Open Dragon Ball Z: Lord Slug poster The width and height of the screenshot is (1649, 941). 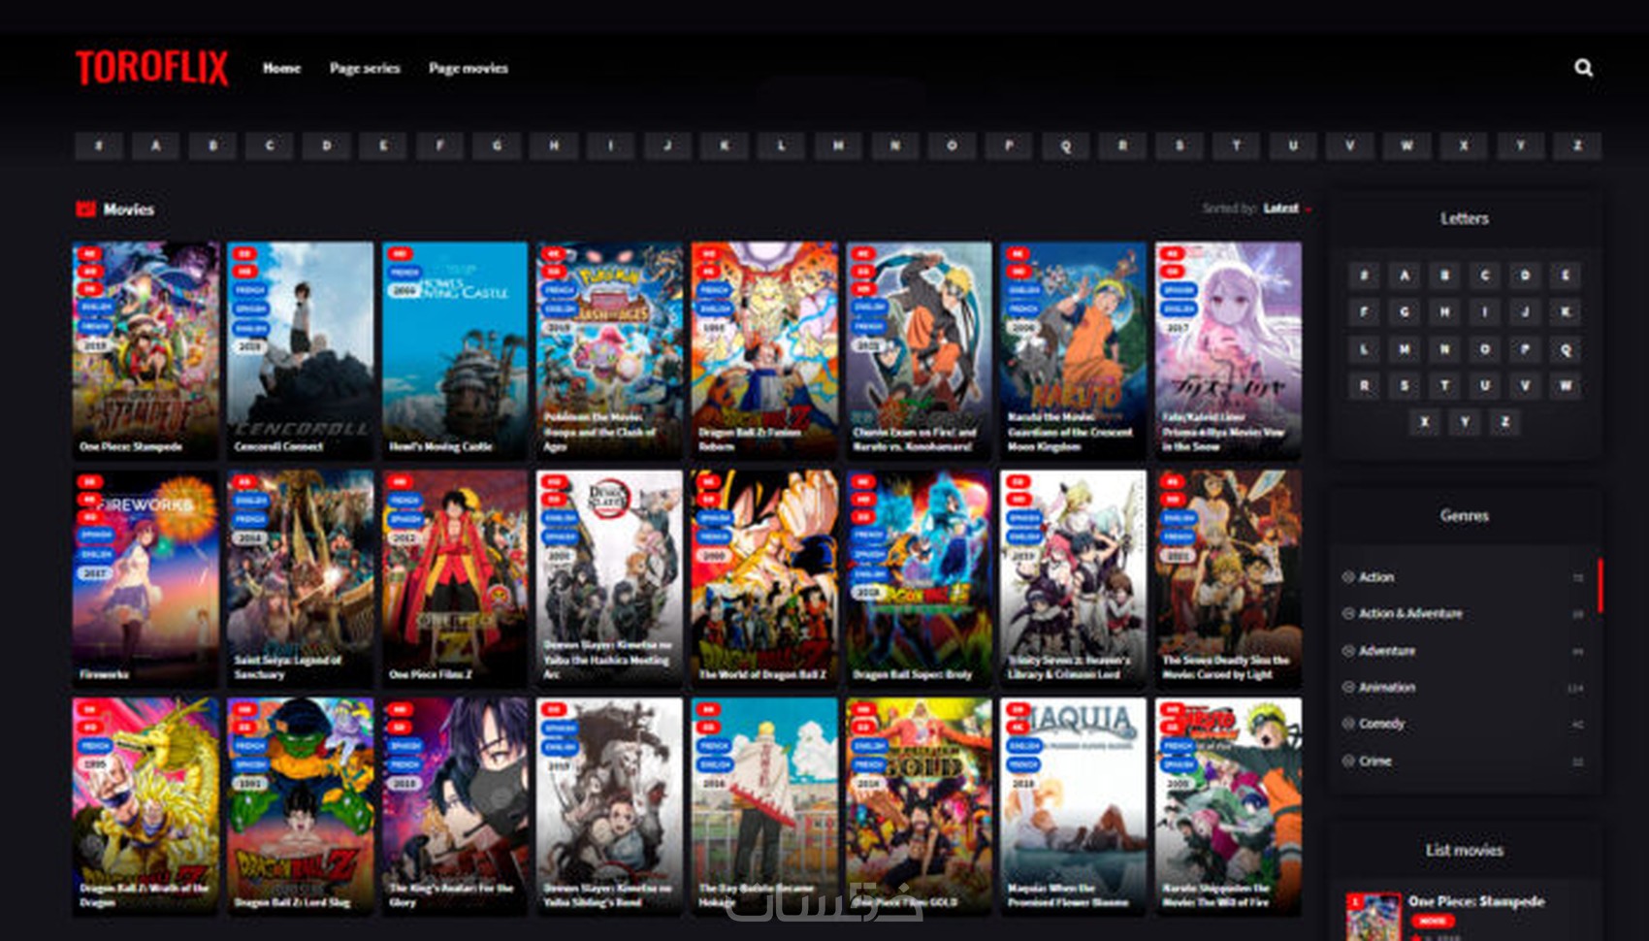pos(300,807)
